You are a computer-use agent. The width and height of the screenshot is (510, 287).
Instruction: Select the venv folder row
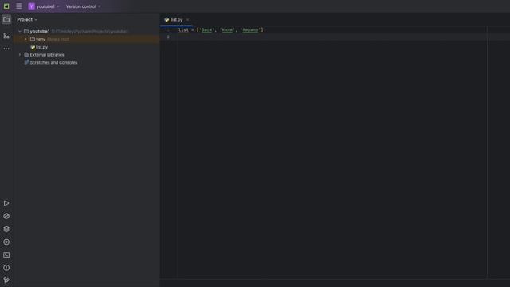point(87,39)
